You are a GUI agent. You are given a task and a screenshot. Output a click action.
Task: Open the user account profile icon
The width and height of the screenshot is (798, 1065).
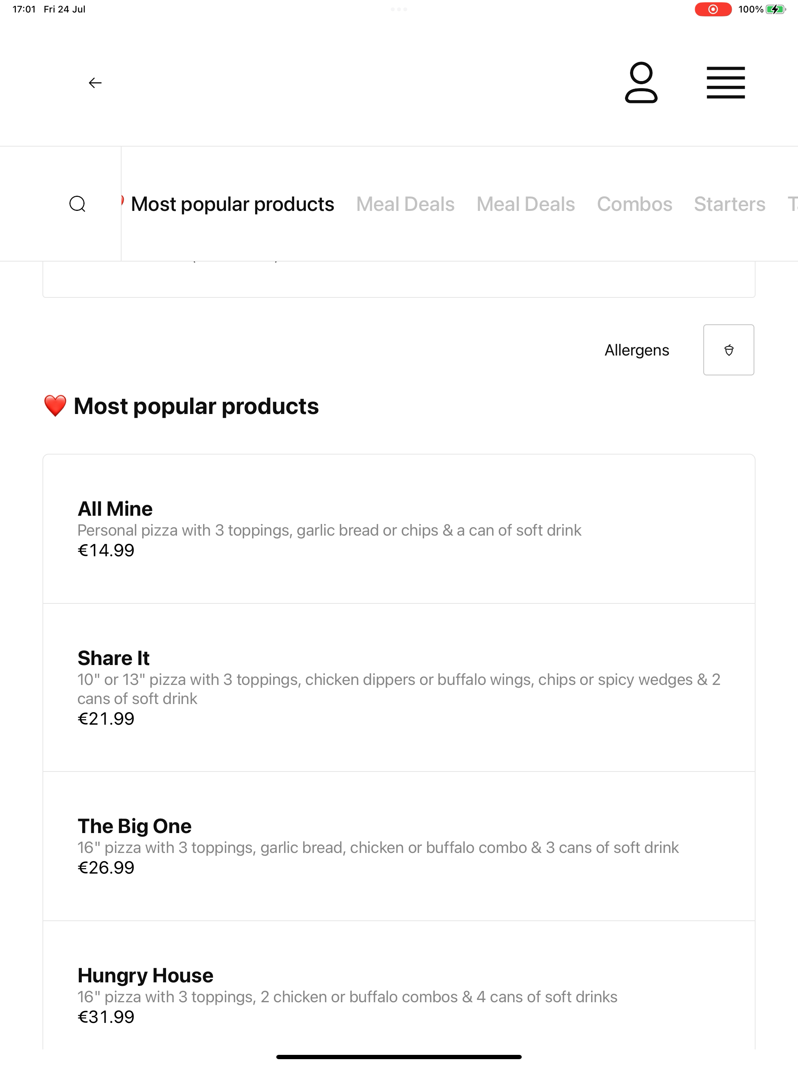(x=641, y=82)
